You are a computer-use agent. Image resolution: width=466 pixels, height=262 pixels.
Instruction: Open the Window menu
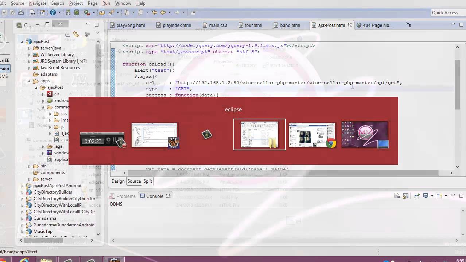123,3
